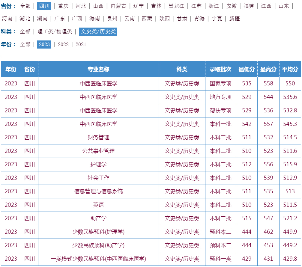Click the 最低分 column header
Screen dimensions: 302x267
(x=247, y=69)
